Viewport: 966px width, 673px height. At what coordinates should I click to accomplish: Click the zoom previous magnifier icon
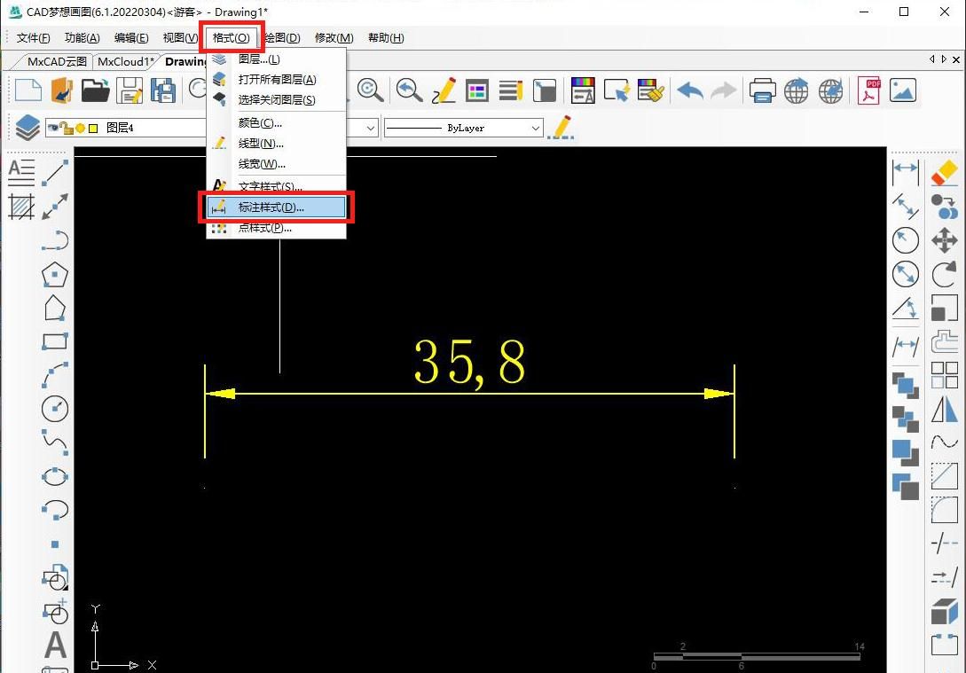point(409,90)
